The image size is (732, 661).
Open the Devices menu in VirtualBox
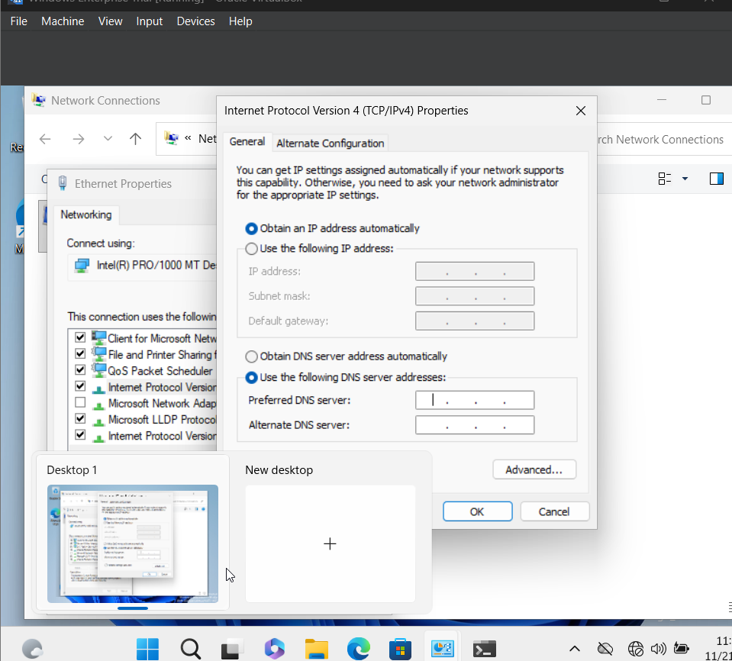click(195, 21)
